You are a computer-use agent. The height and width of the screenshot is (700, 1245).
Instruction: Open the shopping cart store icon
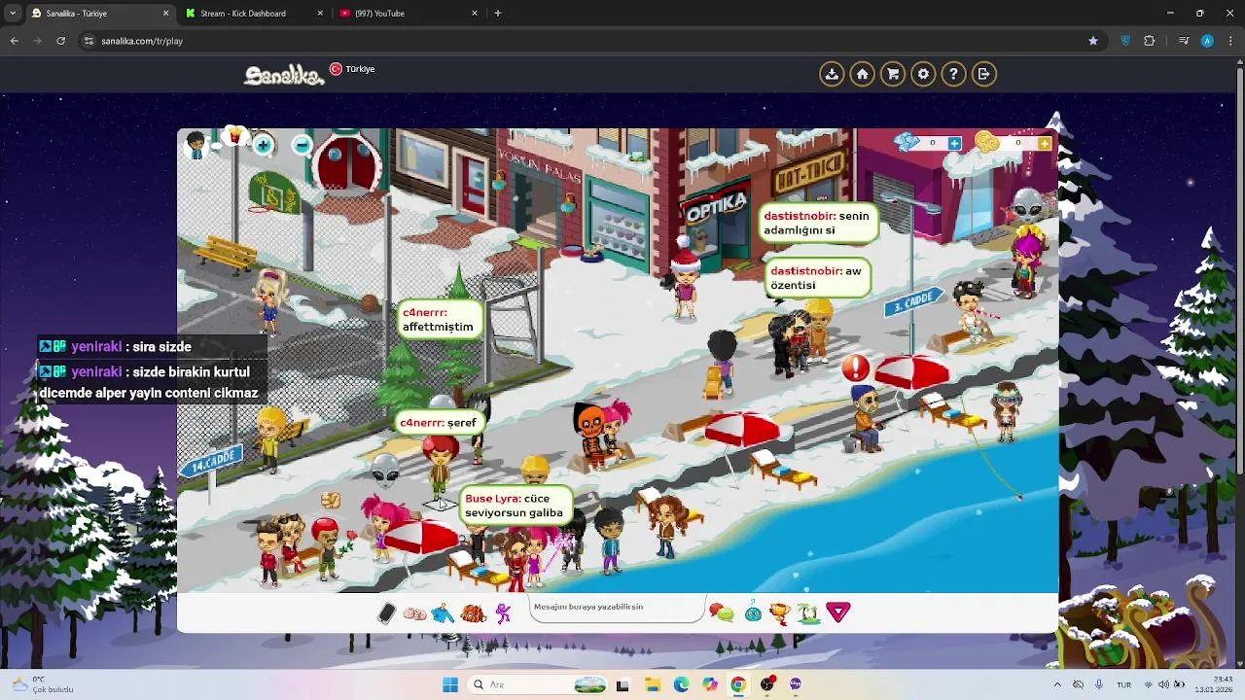pos(893,74)
